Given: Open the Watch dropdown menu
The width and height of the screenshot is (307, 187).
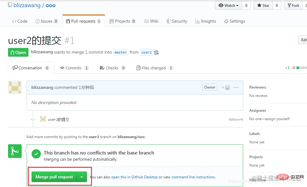Looking at the screenshot, I should [229, 5].
